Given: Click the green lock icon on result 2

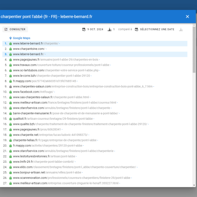Looking at the screenshot, I should 11,49.
